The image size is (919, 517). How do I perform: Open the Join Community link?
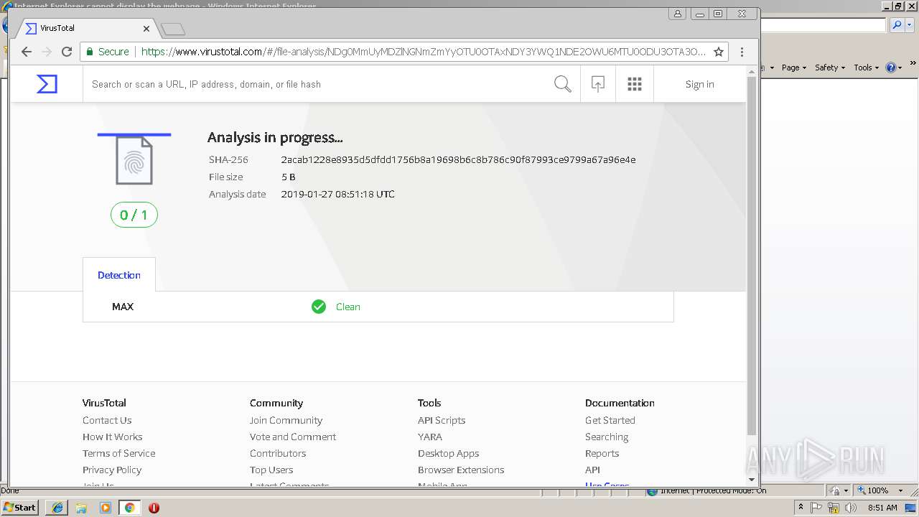click(286, 420)
